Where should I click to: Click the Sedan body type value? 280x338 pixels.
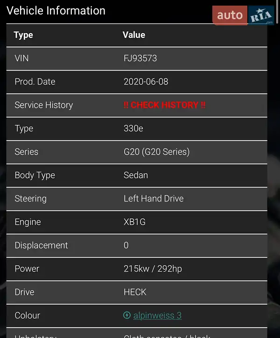[136, 175]
